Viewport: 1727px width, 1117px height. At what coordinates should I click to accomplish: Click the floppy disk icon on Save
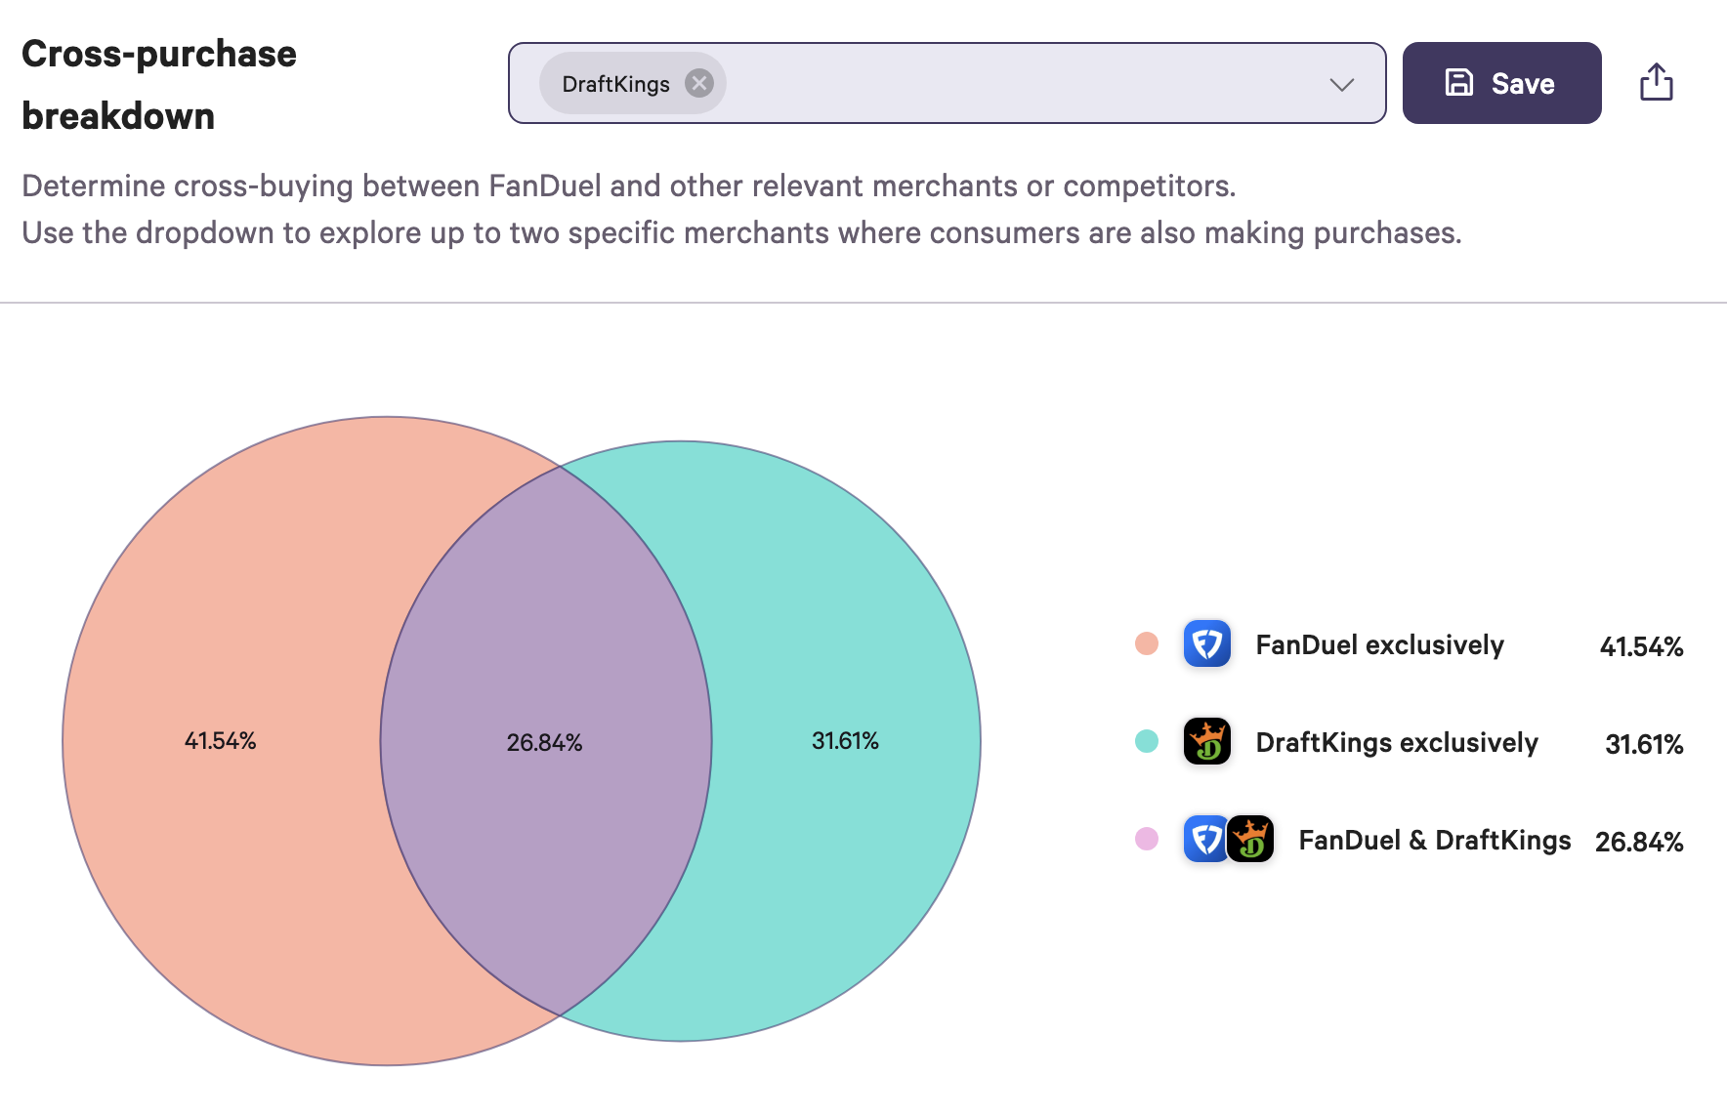[1458, 83]
